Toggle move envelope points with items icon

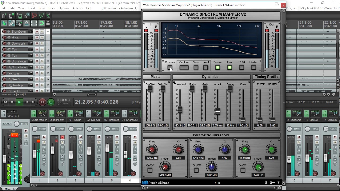point(27,23)
